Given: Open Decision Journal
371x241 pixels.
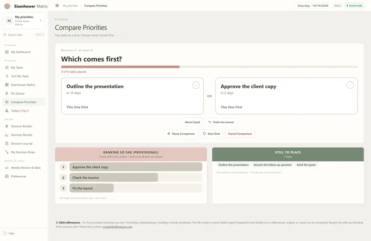Looking at the screenshot, I should click(x=24, y=143).
